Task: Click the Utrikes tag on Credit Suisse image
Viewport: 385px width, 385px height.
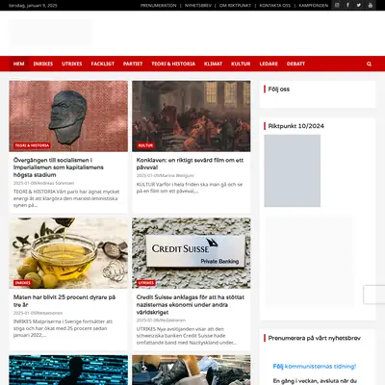Action: pyautogui.click(x=146, y=283)
